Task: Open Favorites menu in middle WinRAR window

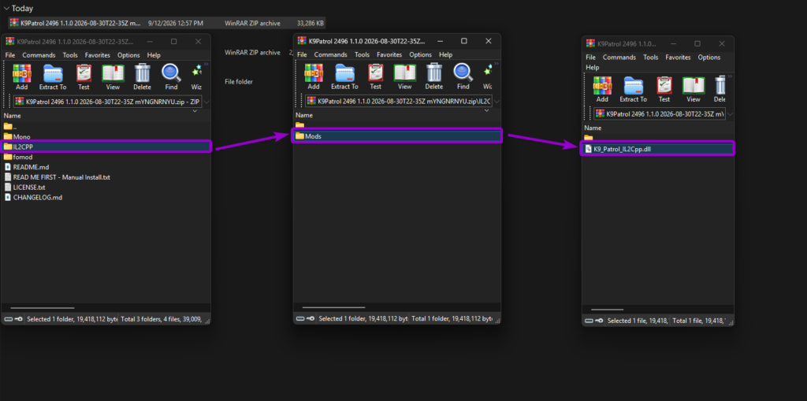Action: 389,54
